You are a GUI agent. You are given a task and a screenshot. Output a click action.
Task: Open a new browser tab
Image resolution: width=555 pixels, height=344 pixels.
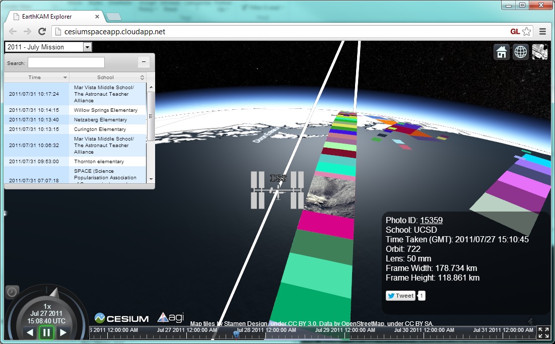(x=113, y=17)
